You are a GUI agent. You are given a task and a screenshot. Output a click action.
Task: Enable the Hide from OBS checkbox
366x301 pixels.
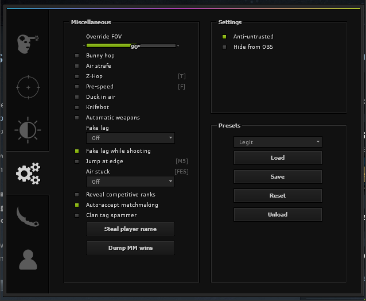point(224,47)
